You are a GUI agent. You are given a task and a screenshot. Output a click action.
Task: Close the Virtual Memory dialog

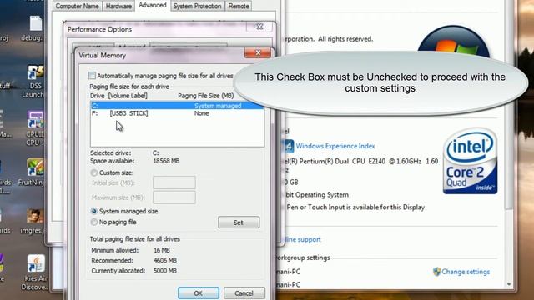click(x=258, y=52)
